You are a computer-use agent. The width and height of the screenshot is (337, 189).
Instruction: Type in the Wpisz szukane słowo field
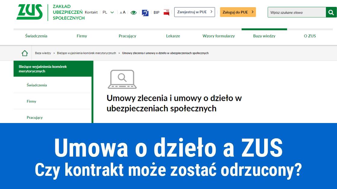pos(296,12)
